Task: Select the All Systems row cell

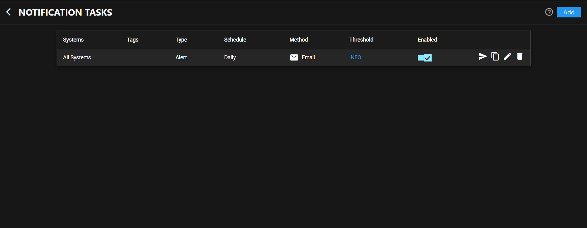Action: tap(77, 57)
